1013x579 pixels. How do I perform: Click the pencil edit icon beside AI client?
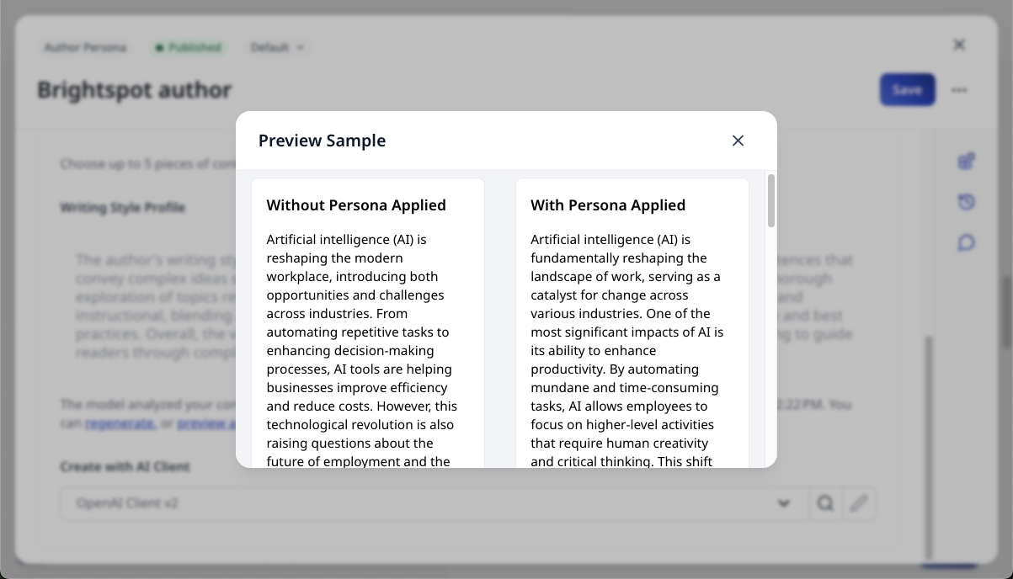858,503
